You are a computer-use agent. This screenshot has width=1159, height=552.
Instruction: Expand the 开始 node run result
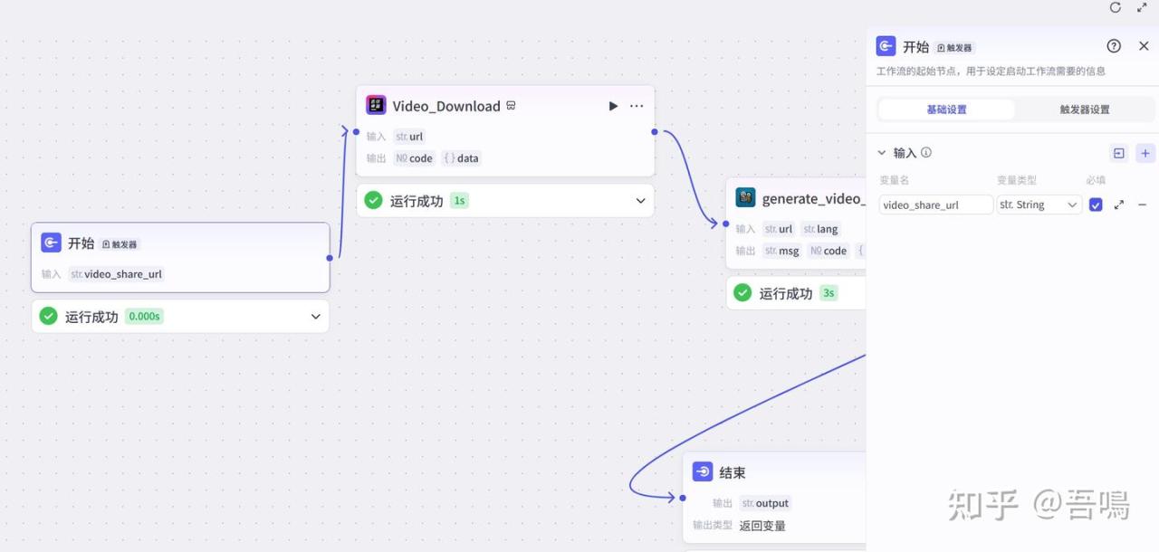tap(316, 317)
